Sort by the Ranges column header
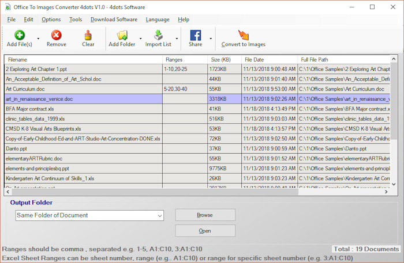Viewport: 404px width, 263px height. (x=185, y=60)
